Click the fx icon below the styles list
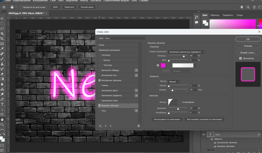This screenshot has height=153, width=262. coord(100,126)
